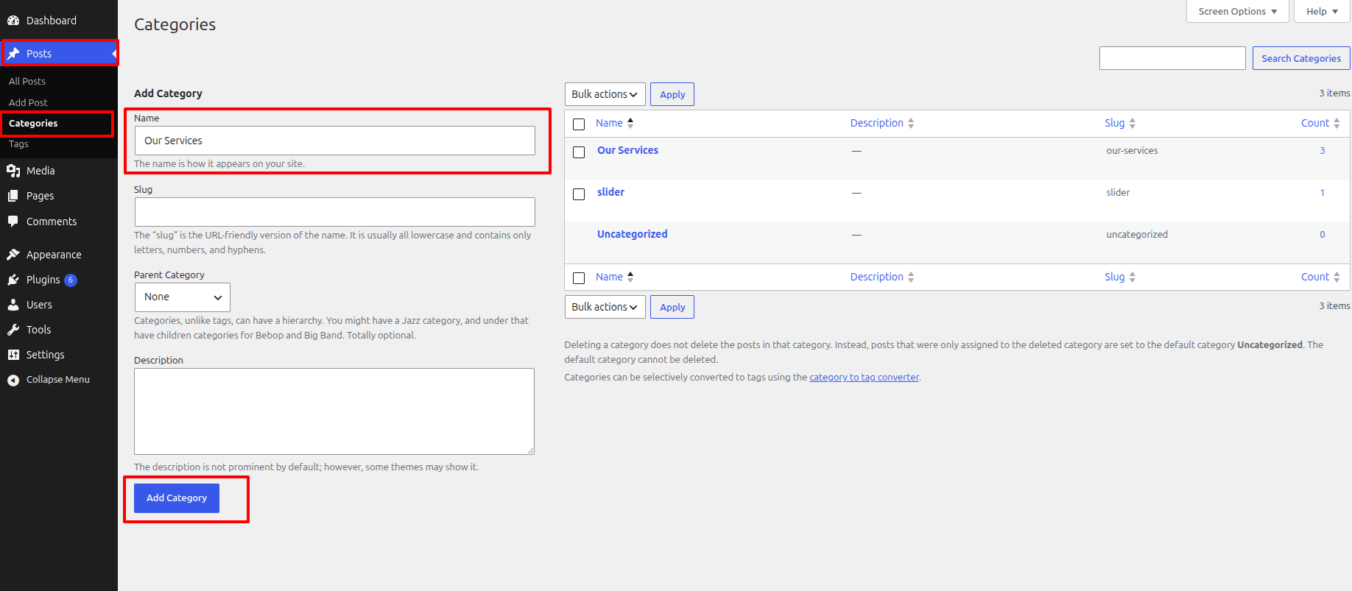Click the Comments bubble icon
This screenshot has height=591, width=1352.
13,222
